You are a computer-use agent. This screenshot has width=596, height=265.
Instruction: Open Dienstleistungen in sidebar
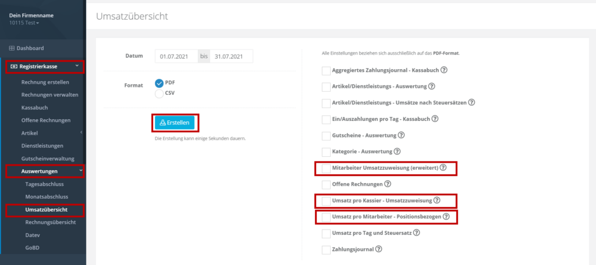coord(42,146)
